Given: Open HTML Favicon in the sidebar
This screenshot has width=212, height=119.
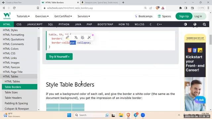Looking at the screenshot, I should click(x=11, y=67).
